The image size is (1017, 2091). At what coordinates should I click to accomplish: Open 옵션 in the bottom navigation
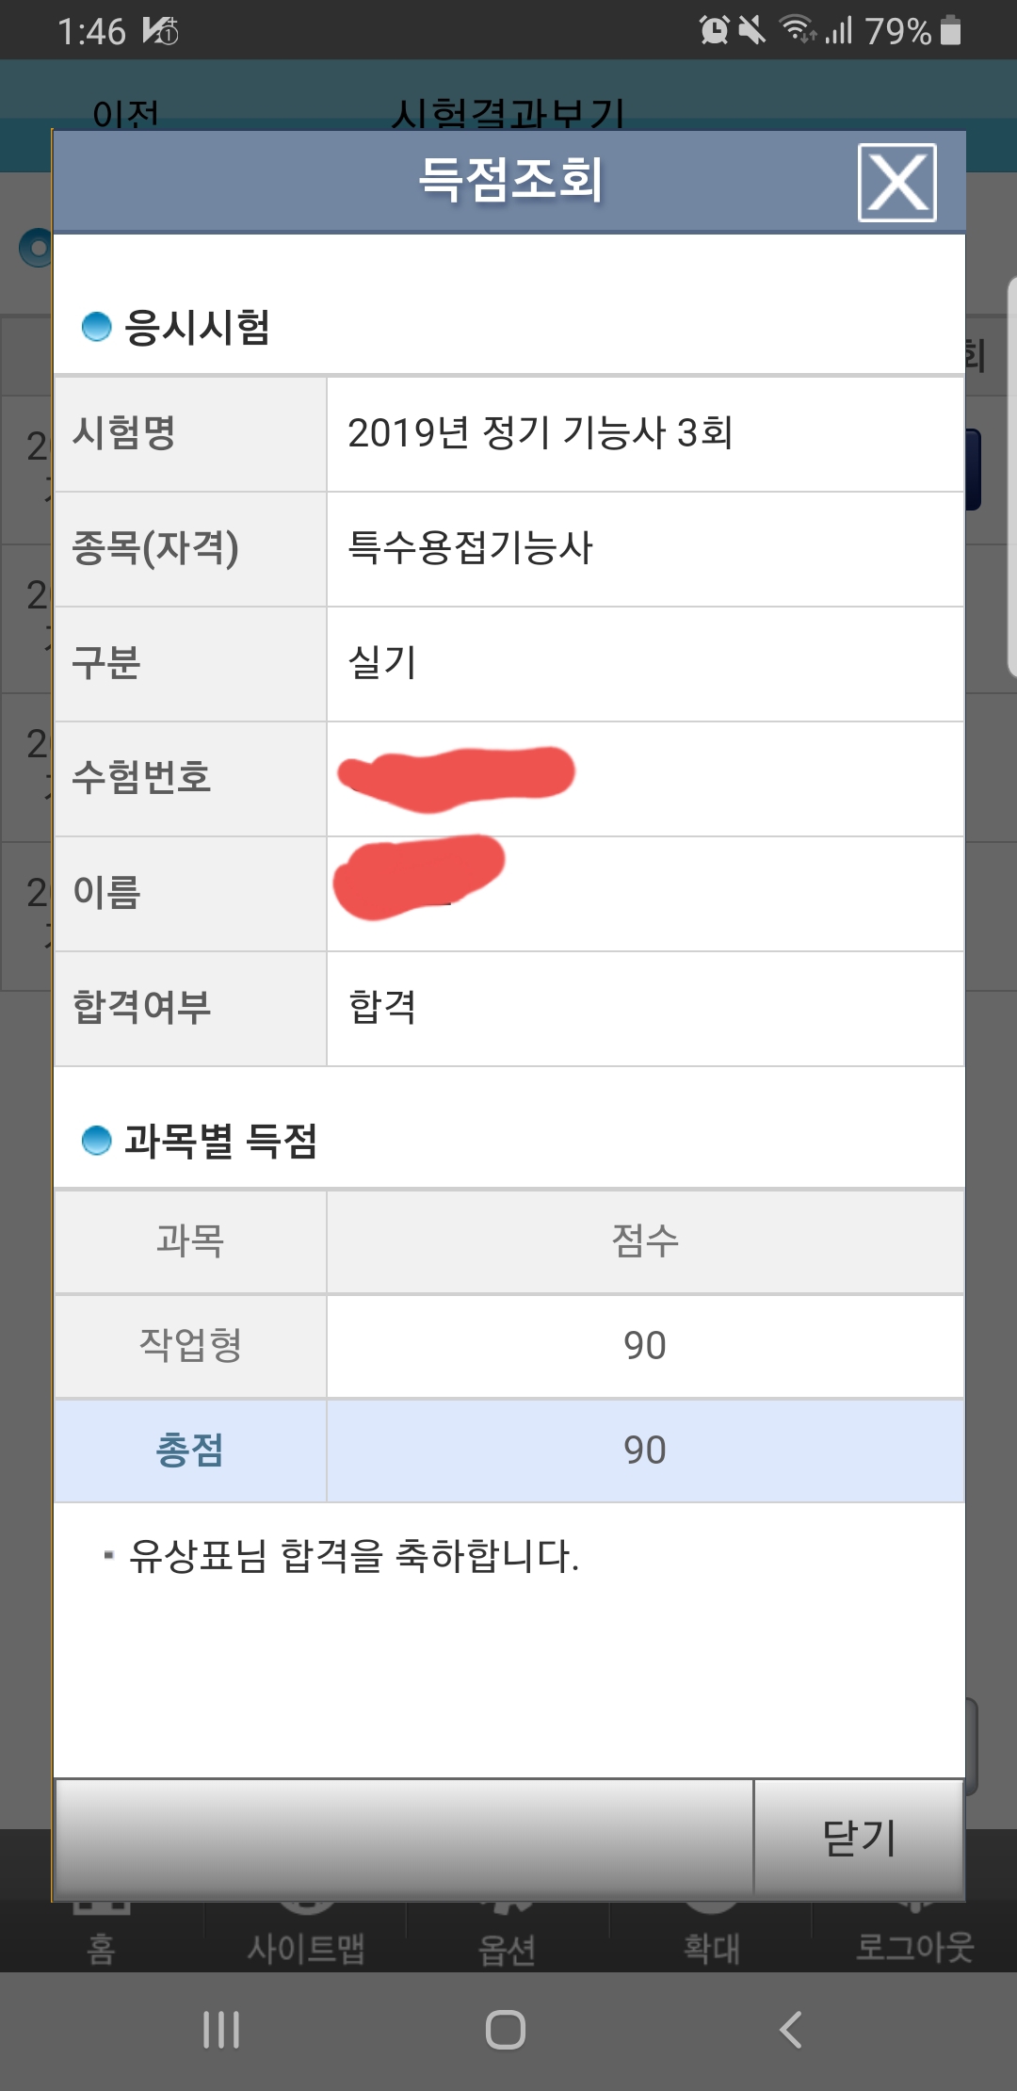[x=507, y=1944]
